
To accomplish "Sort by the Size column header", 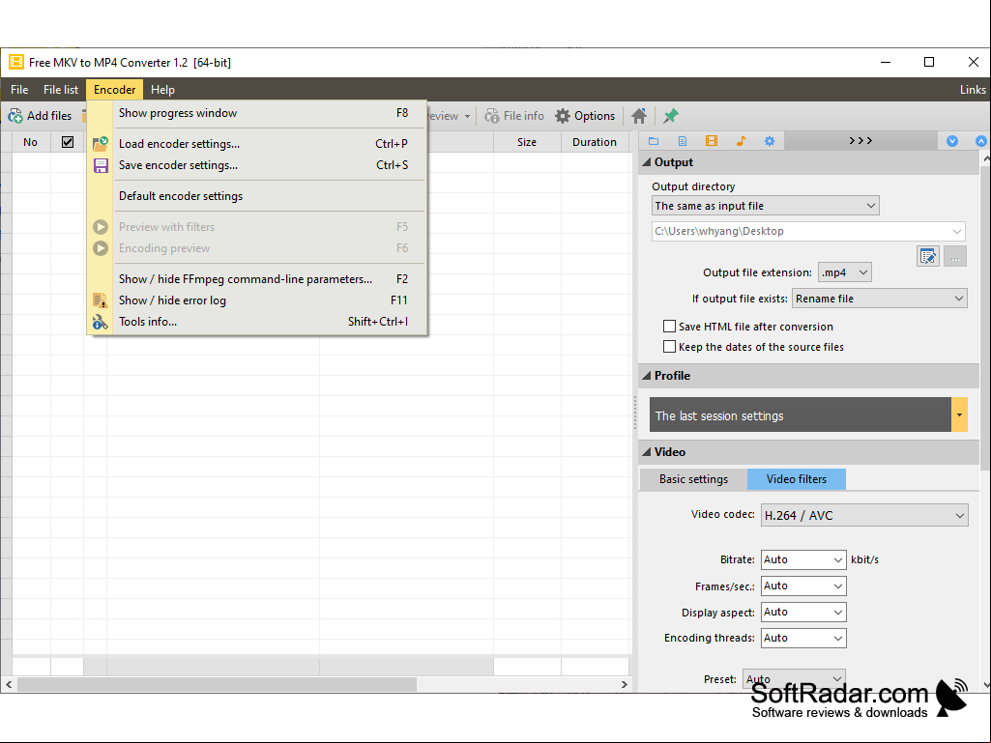I will tap(527, 142).
